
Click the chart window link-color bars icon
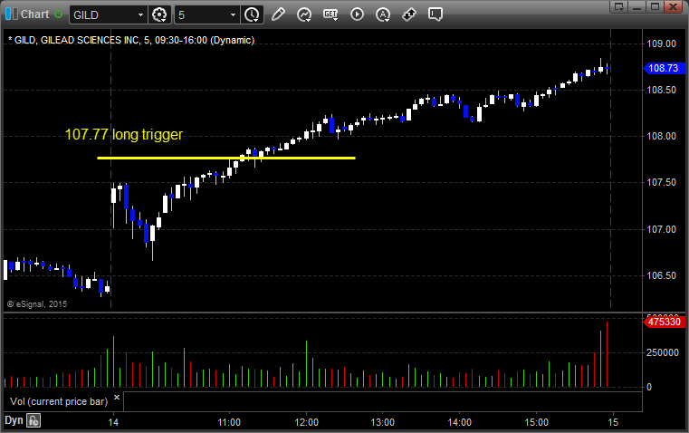(x=12, y=14)
